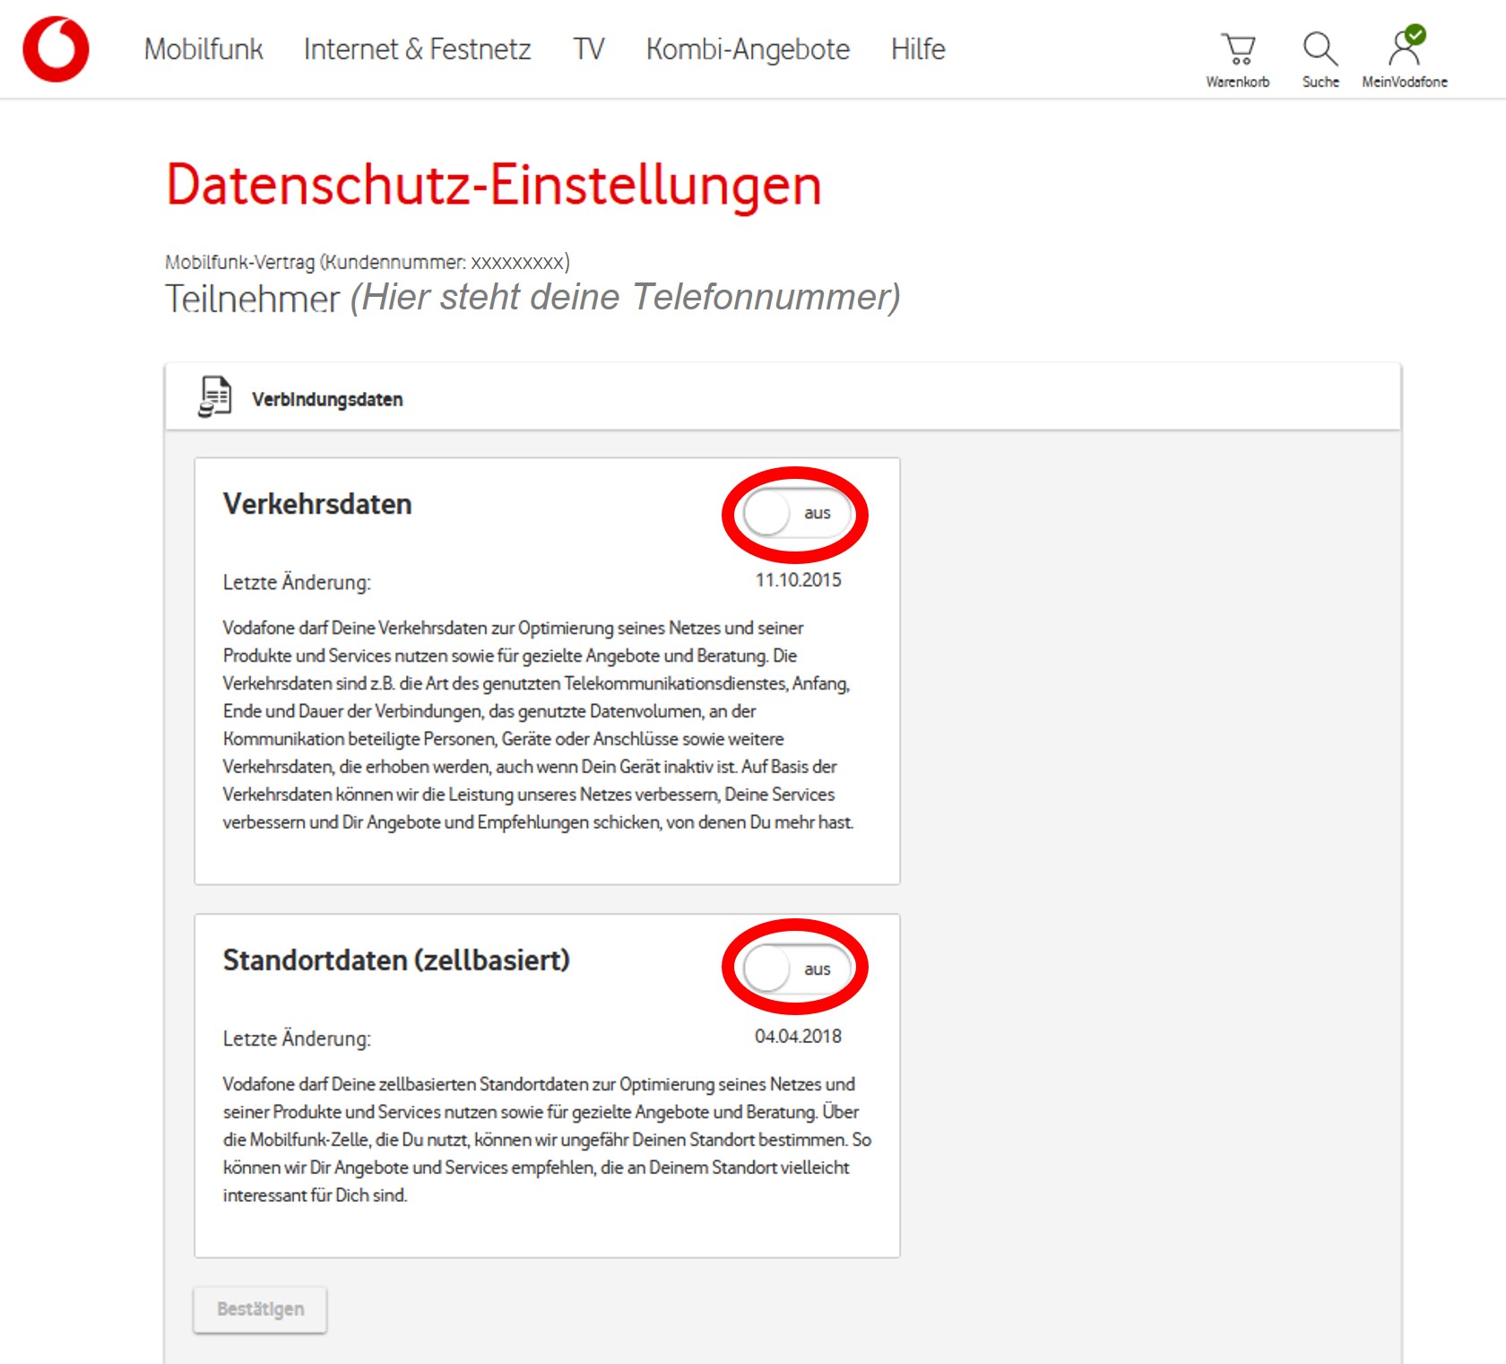Click the Datenschutz-Einstellungen page heading
The width and height of the screenshot is (1506, 1364).
494,186
